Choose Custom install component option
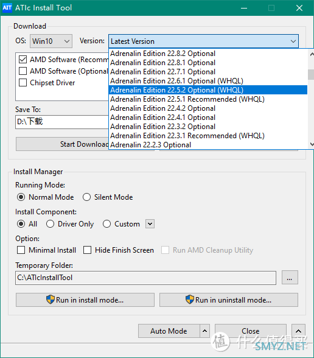 tap(107, 224)
